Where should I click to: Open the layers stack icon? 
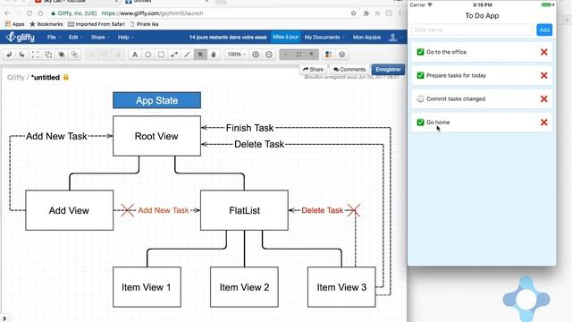coord(341,55)
